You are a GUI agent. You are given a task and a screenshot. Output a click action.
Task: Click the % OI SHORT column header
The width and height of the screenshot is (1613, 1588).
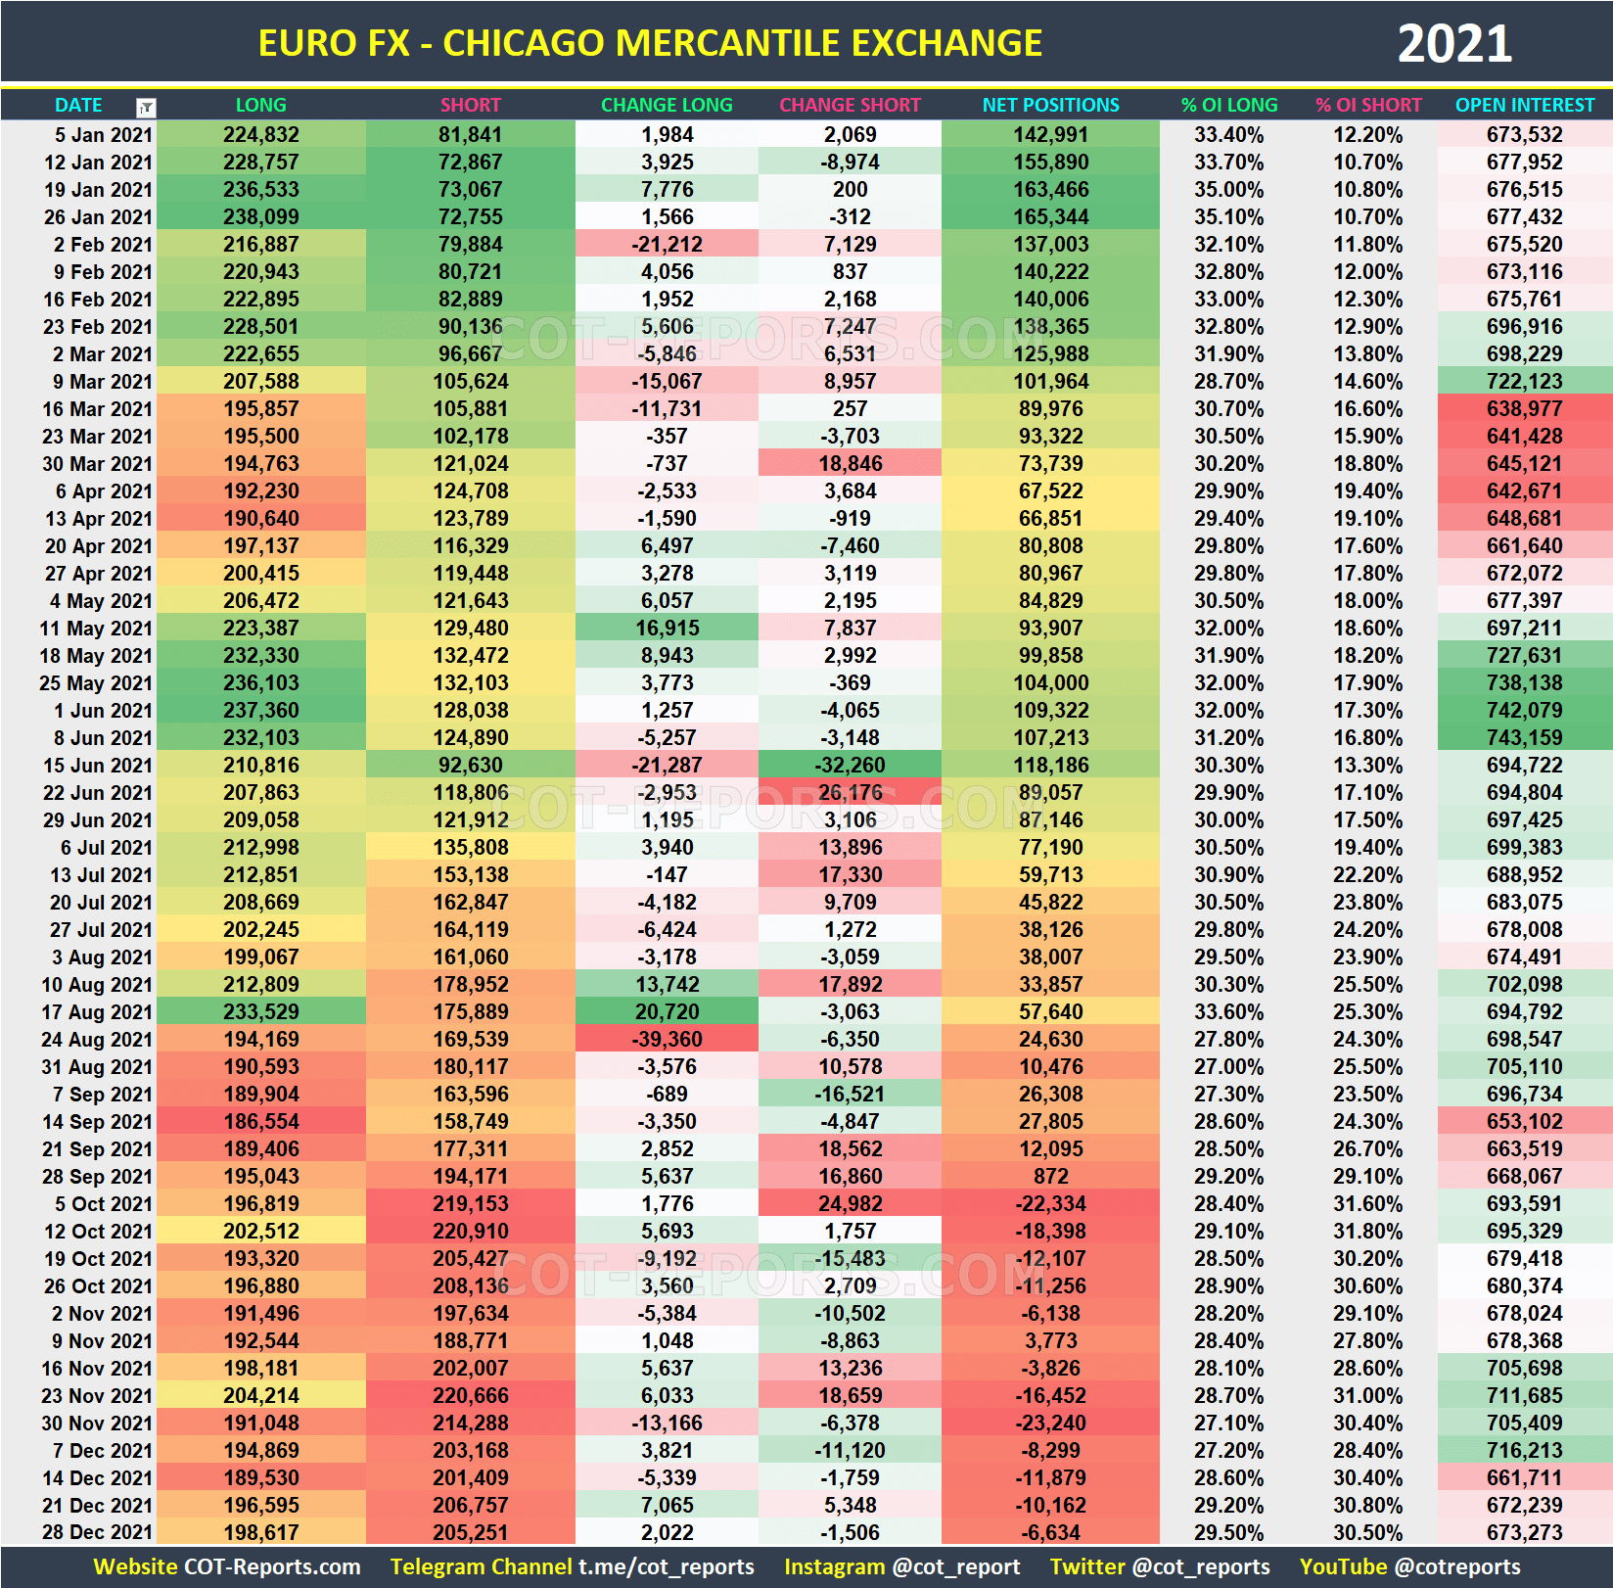click(1369, 105)
